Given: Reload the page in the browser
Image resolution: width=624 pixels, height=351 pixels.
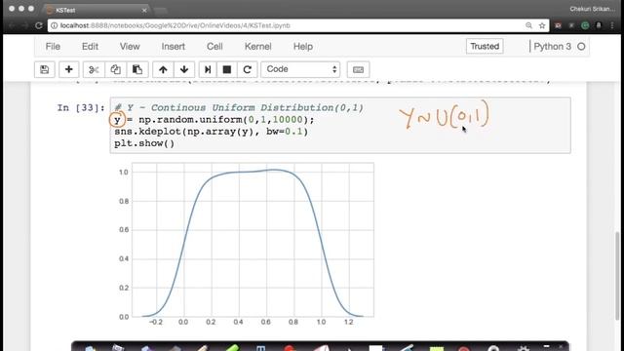Looking at the screenshot, I should click(x=39, y=25).
